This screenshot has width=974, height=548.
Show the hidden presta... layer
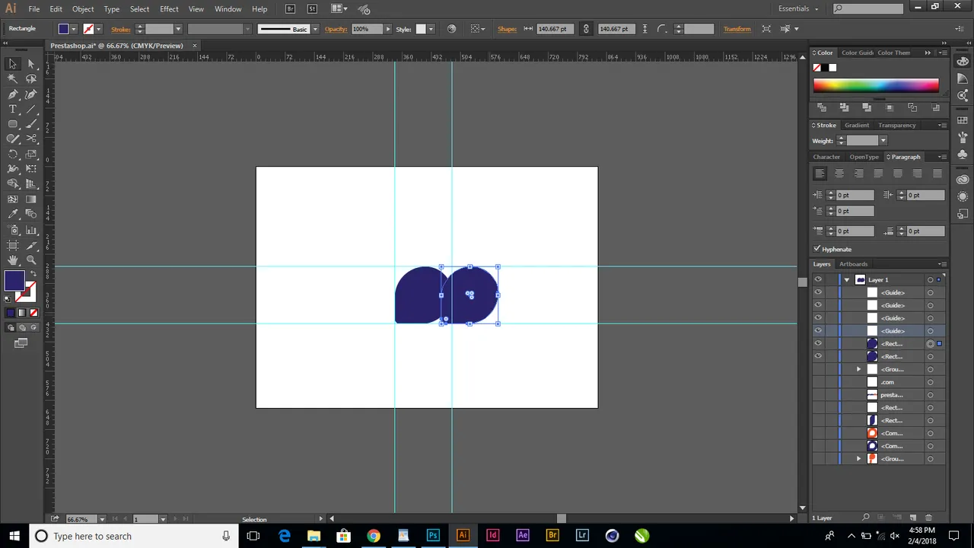[818, 395]
